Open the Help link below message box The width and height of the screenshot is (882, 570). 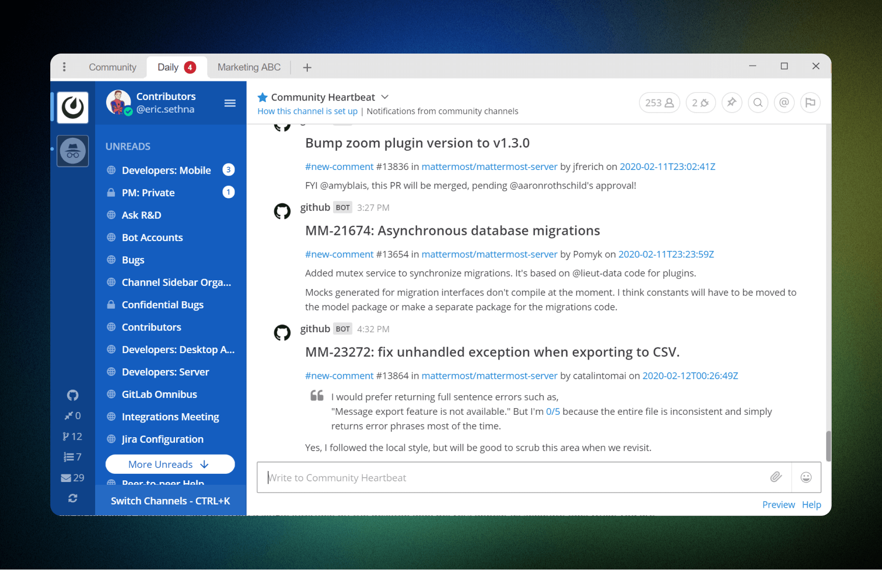point(811,504)
